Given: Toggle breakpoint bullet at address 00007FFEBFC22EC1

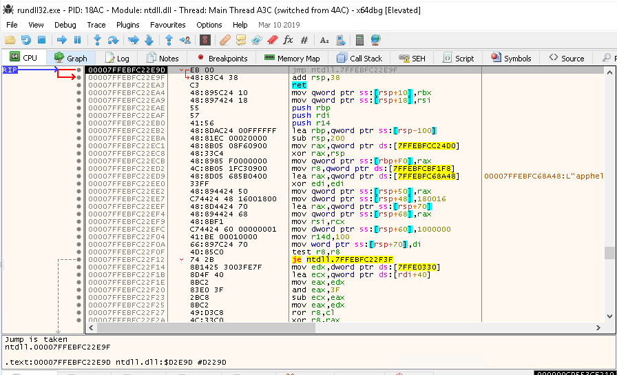Looking at the screenshot, I should pos(79,145).
